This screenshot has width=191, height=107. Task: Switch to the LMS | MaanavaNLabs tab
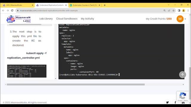[x=18, y=5]
